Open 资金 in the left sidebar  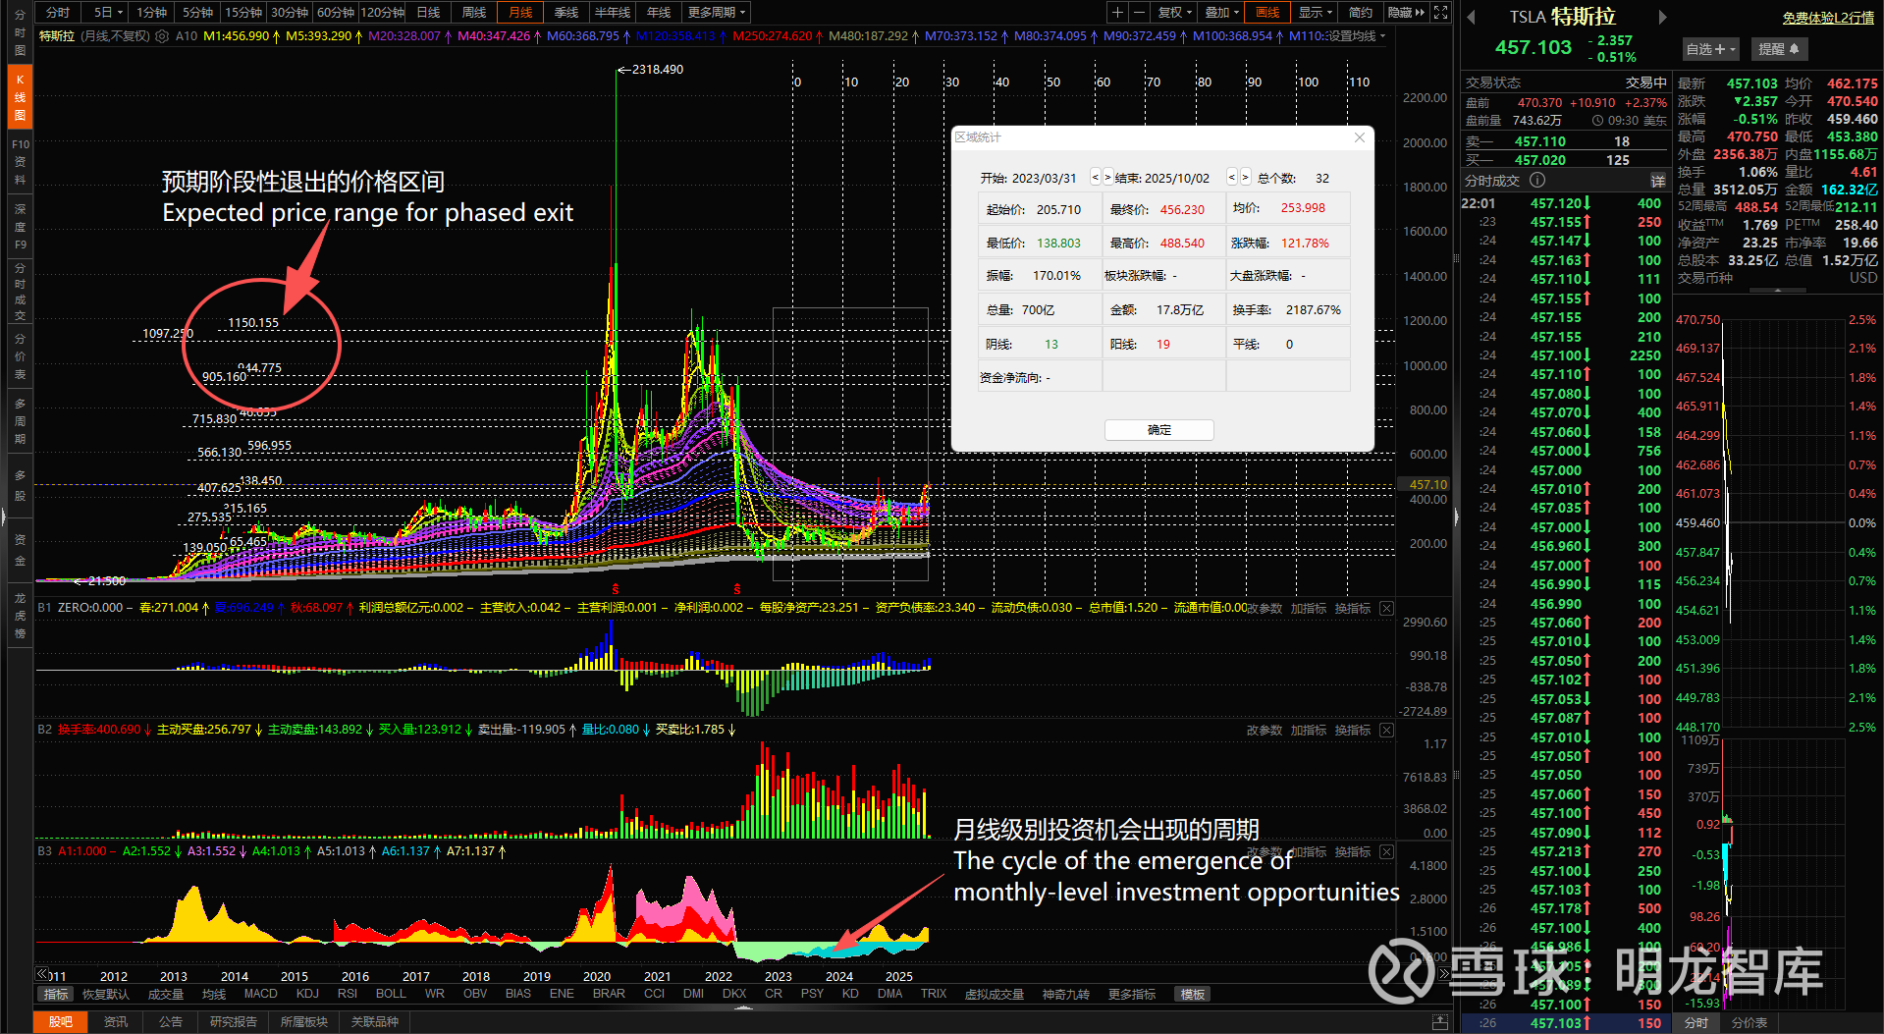20,550
